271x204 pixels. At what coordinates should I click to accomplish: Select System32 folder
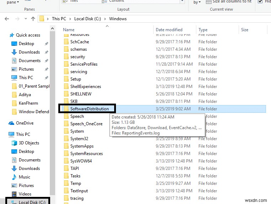(x=79, y=139)
